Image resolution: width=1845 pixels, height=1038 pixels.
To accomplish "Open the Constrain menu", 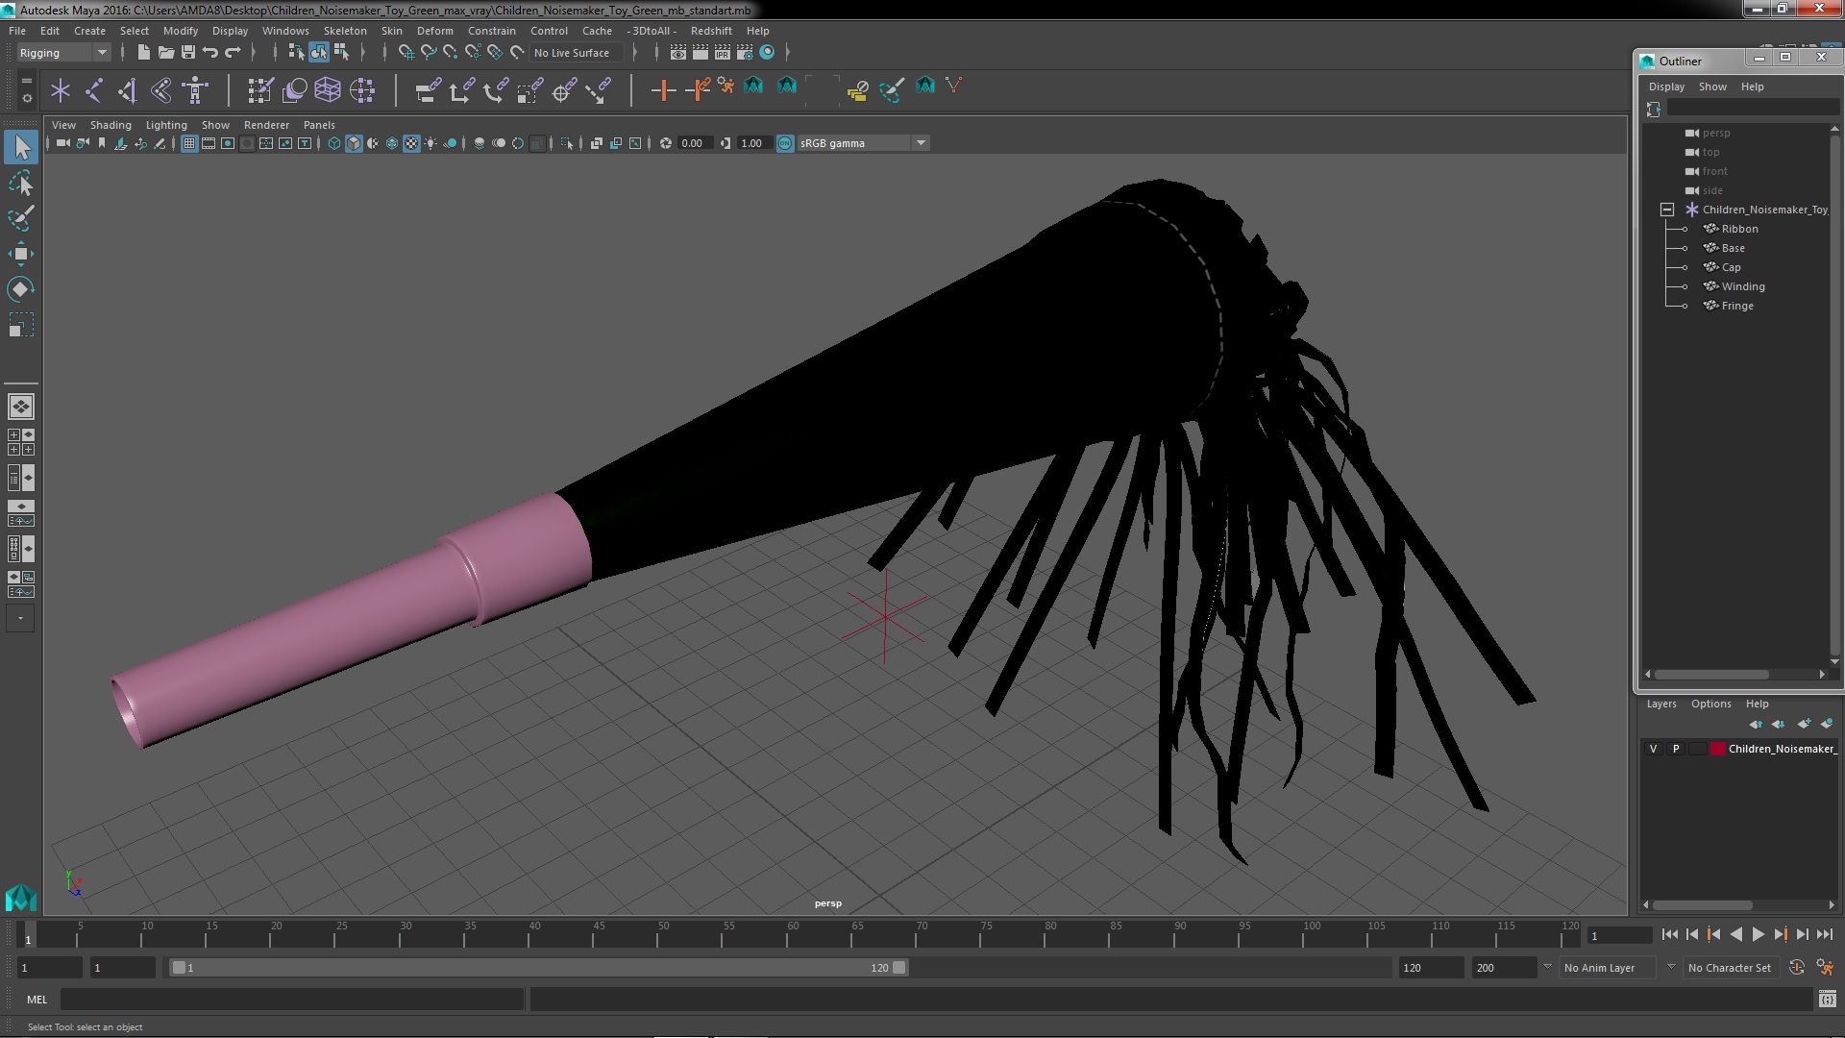I will point(491,31).
